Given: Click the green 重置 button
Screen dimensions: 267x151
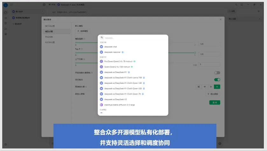Looking at the screenshot, I should point(214,102).
